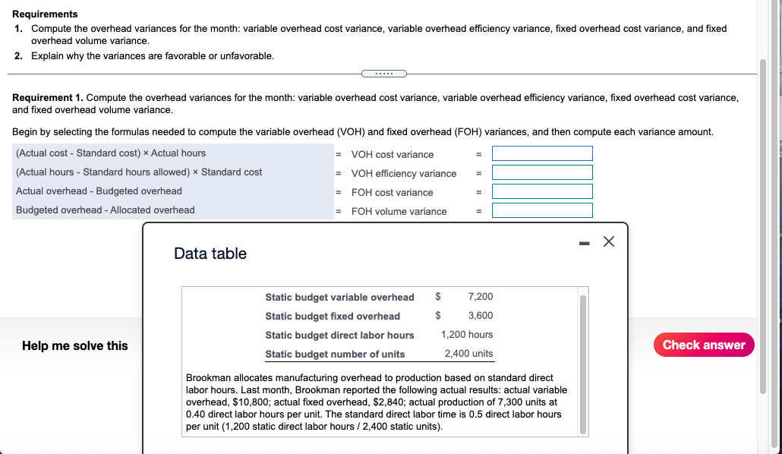Click the main page vertical scrollbar
Image resolution: width=782 pixels, height=454 pixels.
762,227
